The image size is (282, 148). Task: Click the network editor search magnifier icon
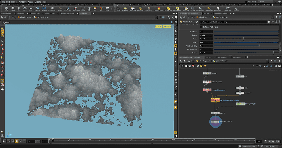(276, 66)
